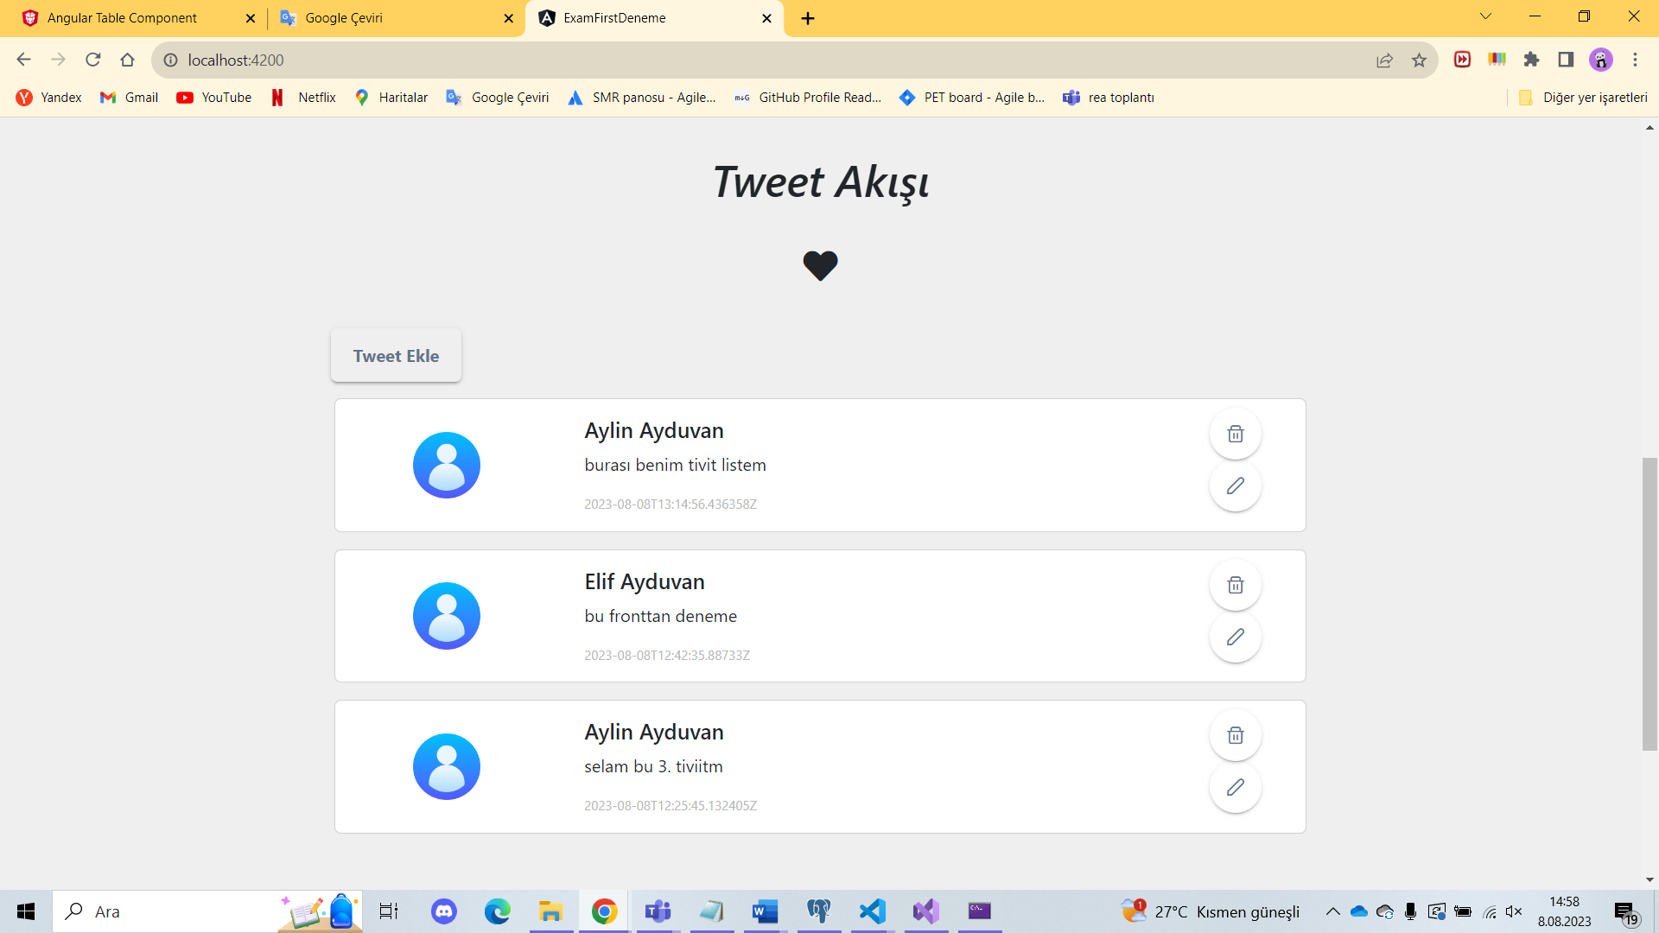Open the share icon in the address bar
The image size is (1659, 933).
coord(1384,60)
